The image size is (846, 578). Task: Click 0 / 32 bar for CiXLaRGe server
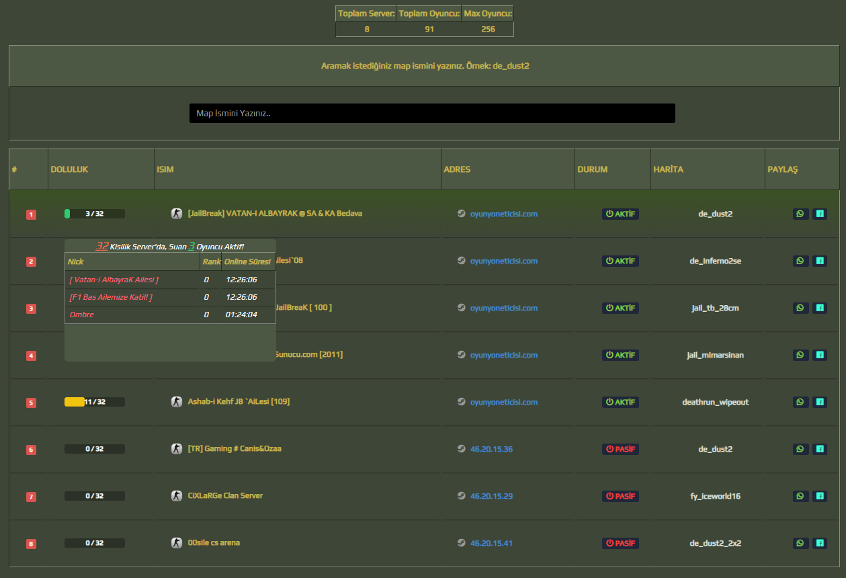pyautogui.click(x=95, y=496)
